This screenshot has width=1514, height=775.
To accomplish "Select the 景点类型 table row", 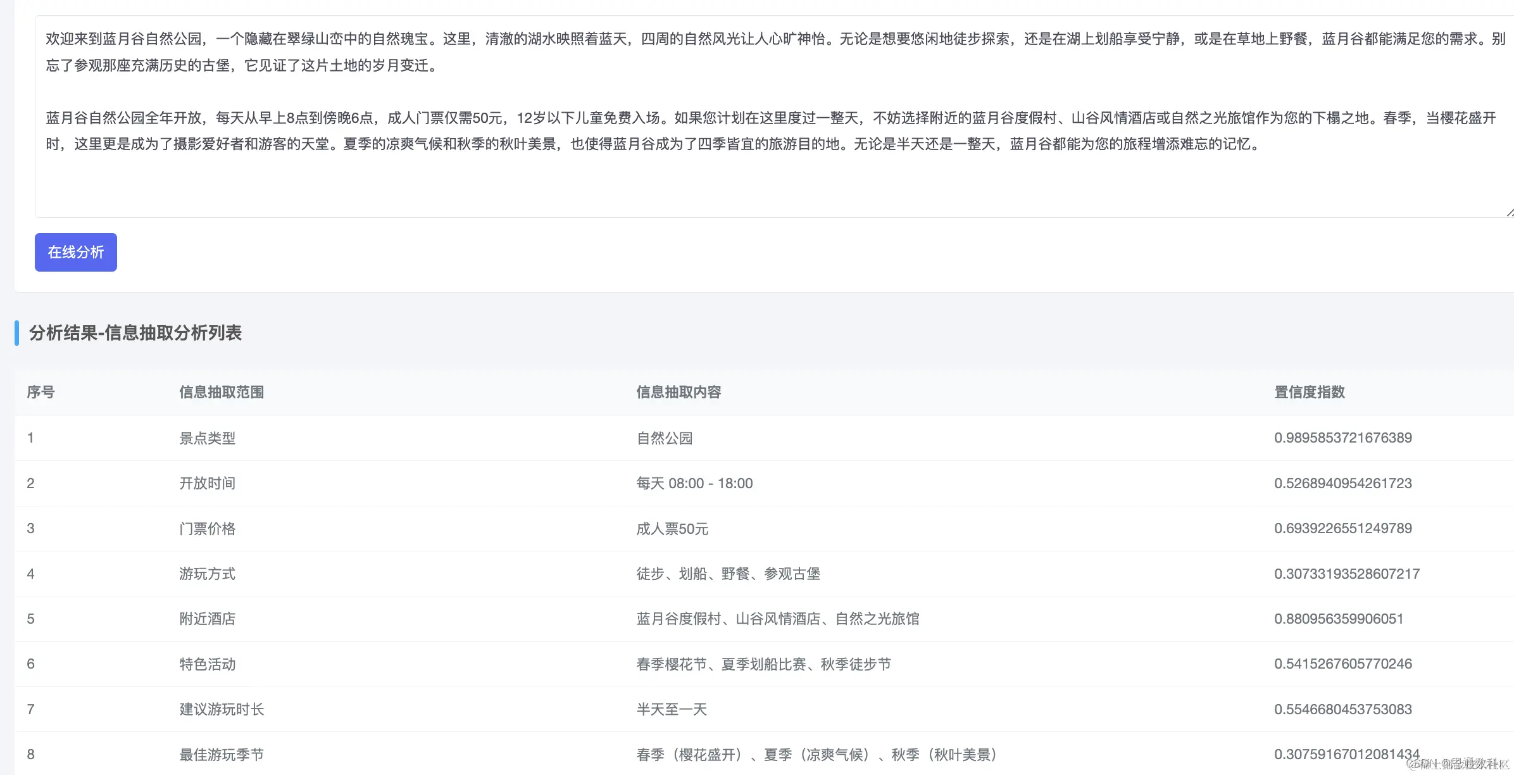I will click(x=207, y=438).
